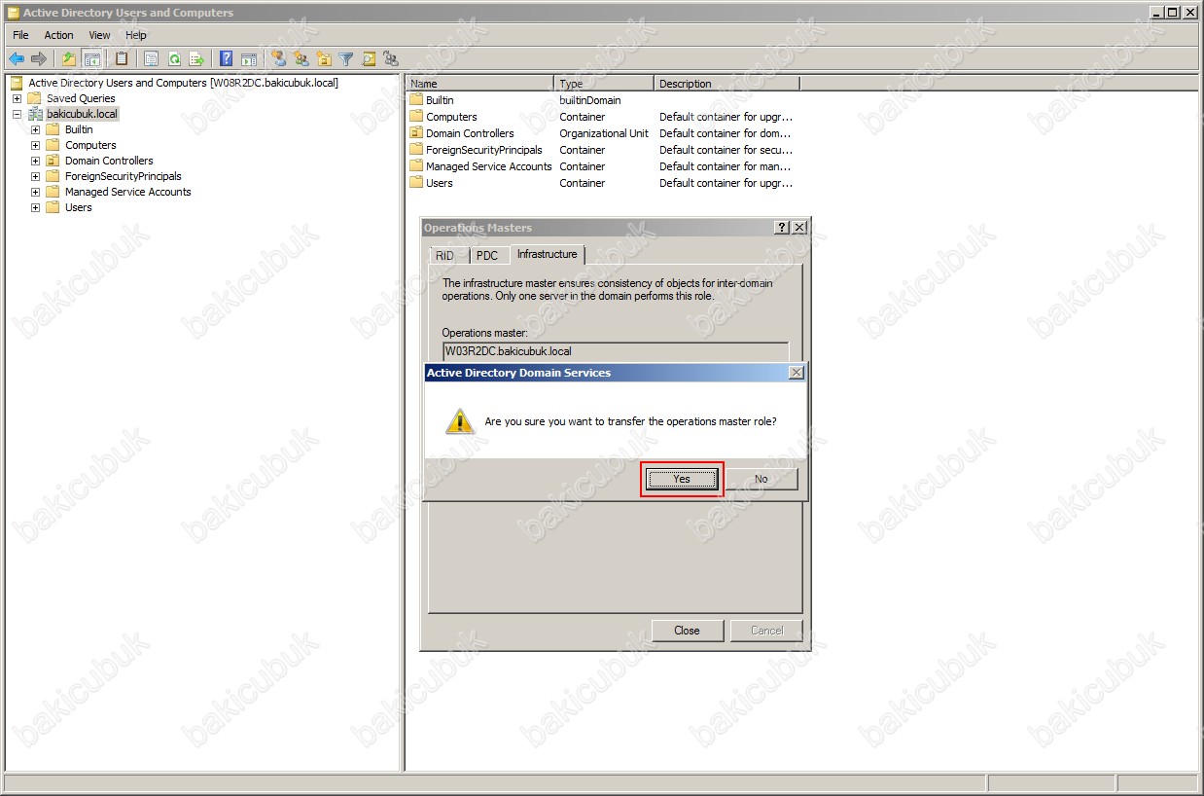This screenshot has height=796, width=1204.
Task: Click the clipboard toolbar icon
Action: (x=122, y=59)
